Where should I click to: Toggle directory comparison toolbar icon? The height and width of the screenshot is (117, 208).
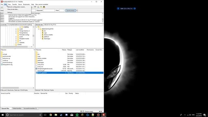pos(38,7)
